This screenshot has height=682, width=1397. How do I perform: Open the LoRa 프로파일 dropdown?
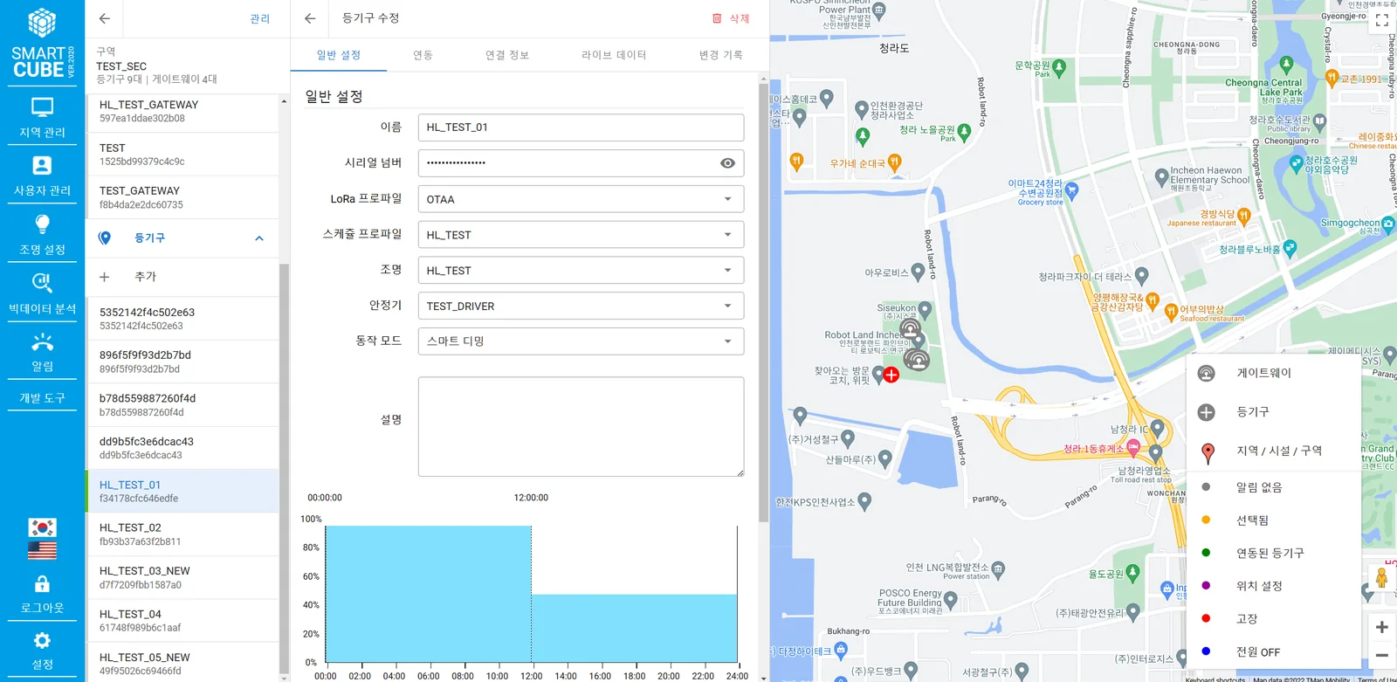[x=581, y=199]
